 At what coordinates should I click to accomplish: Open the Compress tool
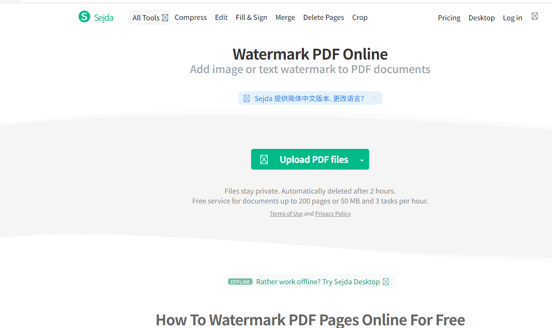point(190,17)
